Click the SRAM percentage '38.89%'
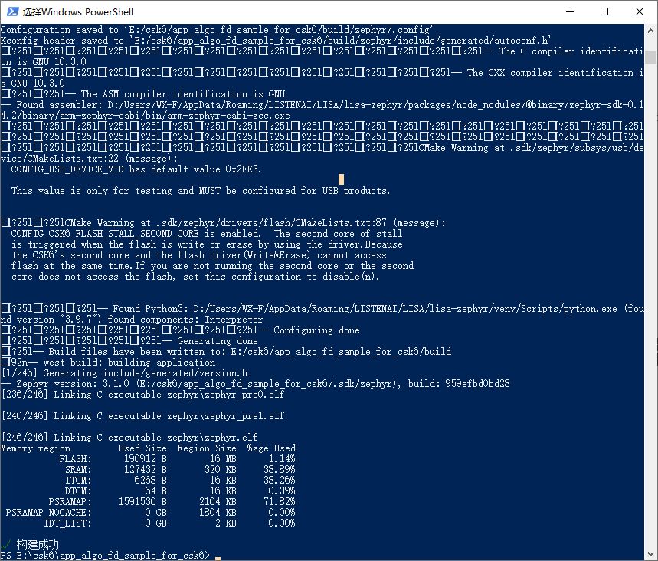 280,470
